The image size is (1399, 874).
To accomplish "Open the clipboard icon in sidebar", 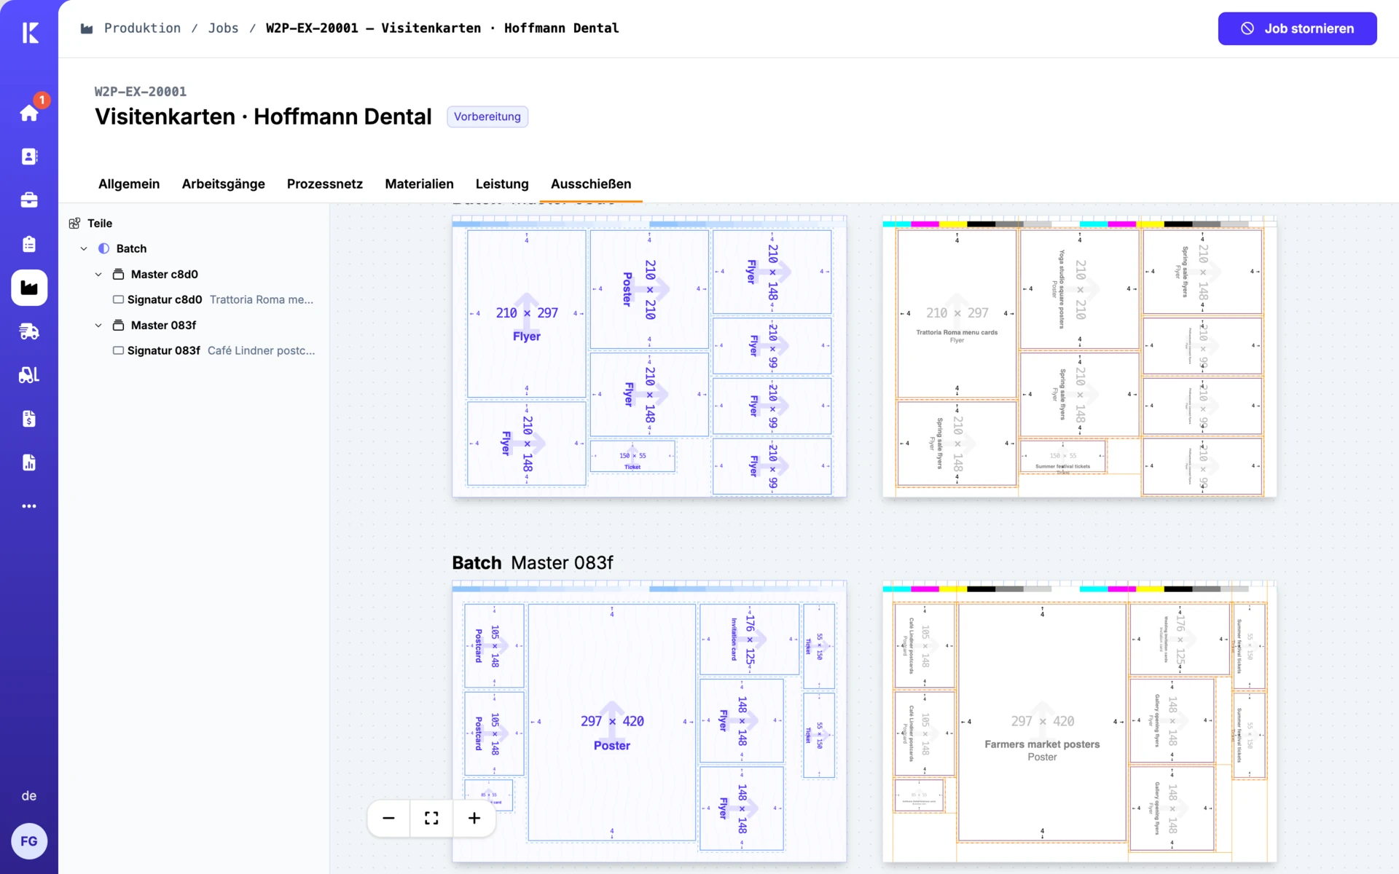I will 29,244.
